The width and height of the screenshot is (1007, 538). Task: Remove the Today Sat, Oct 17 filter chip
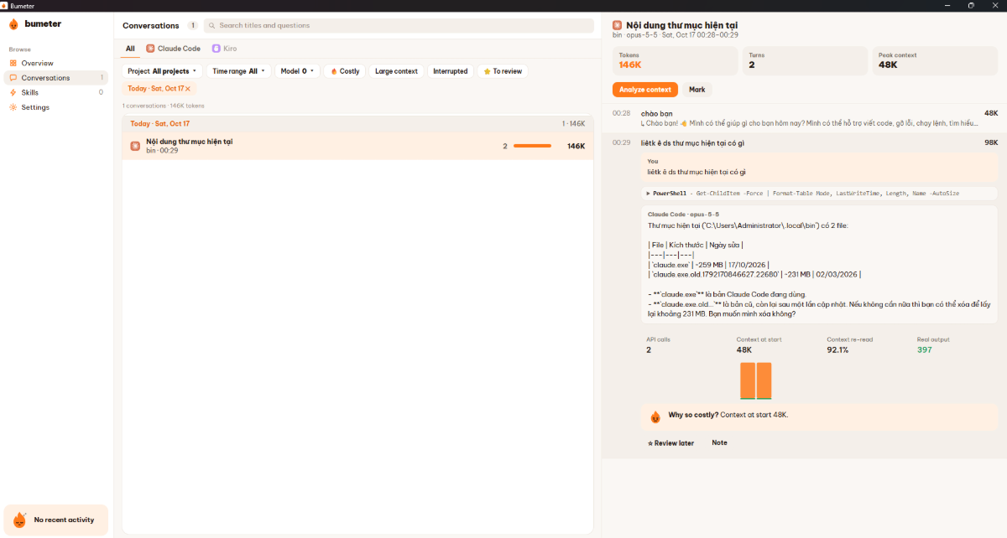tap(188, 88)
